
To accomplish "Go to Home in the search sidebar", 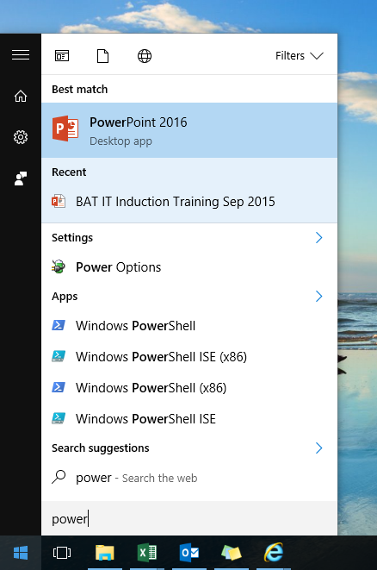I will [21, 97].
